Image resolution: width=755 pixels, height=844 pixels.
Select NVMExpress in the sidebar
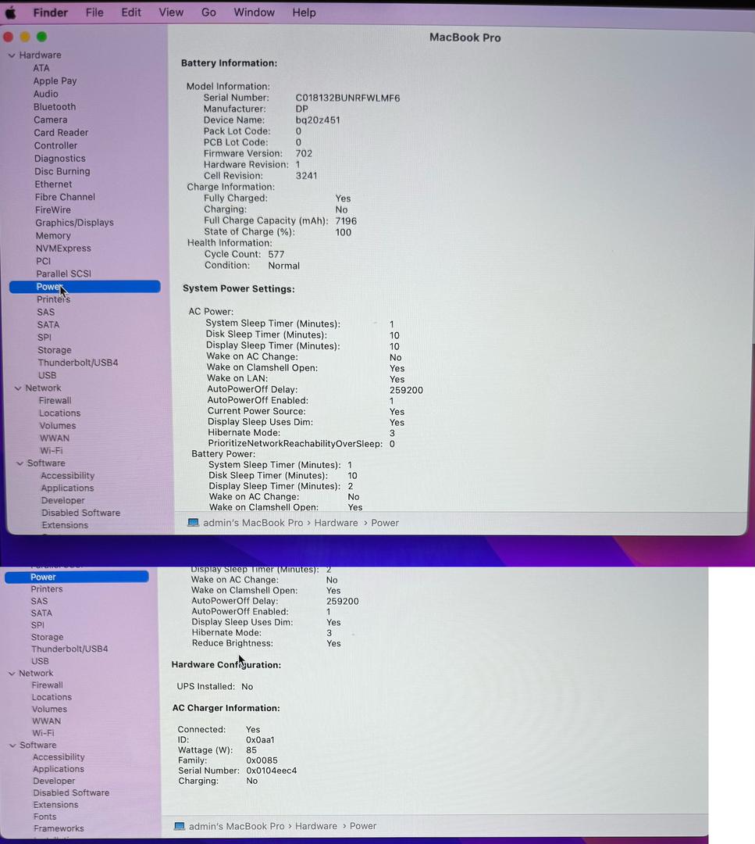(x=63, y=249)
